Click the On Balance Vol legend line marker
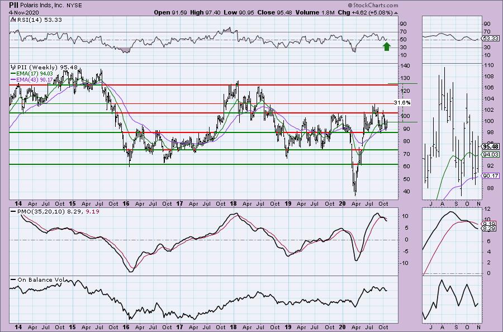 click(x=13, y=279)
